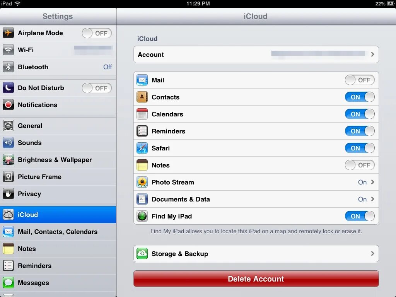Tap the battery icon in status bar
396x297 pixels.
[x=391, y=3]
